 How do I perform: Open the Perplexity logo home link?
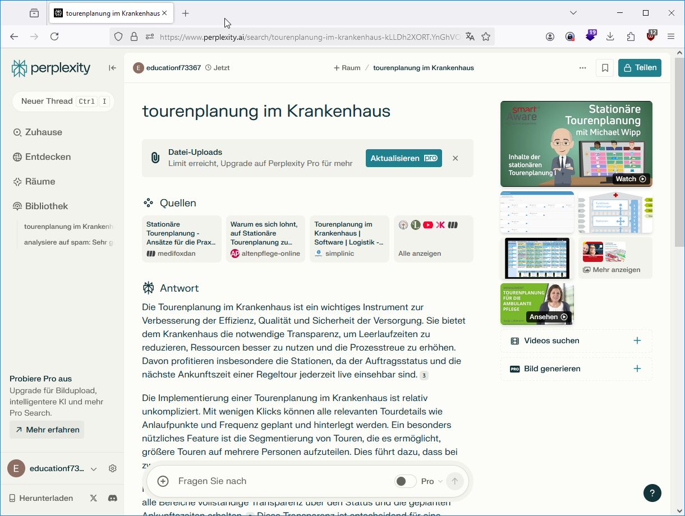50,68
